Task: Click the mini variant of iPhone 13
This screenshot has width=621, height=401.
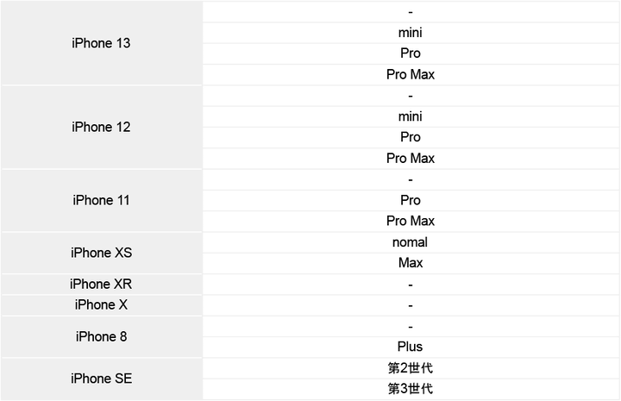Action: (x=411, y=33)
